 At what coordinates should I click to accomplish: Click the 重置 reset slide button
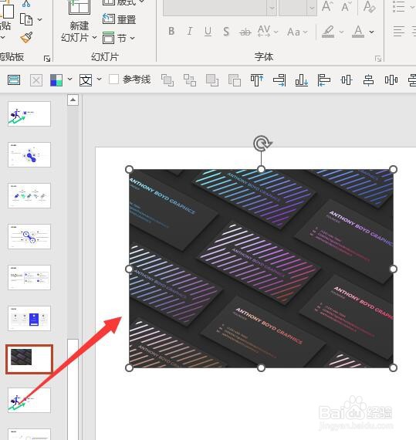[x=119, y=19]
